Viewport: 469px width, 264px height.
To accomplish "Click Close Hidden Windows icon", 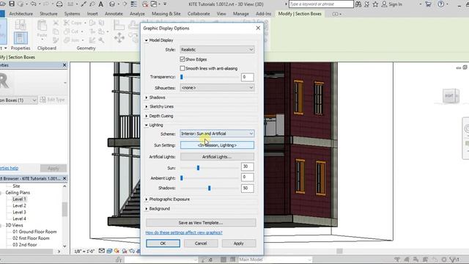I will [145, 4].
